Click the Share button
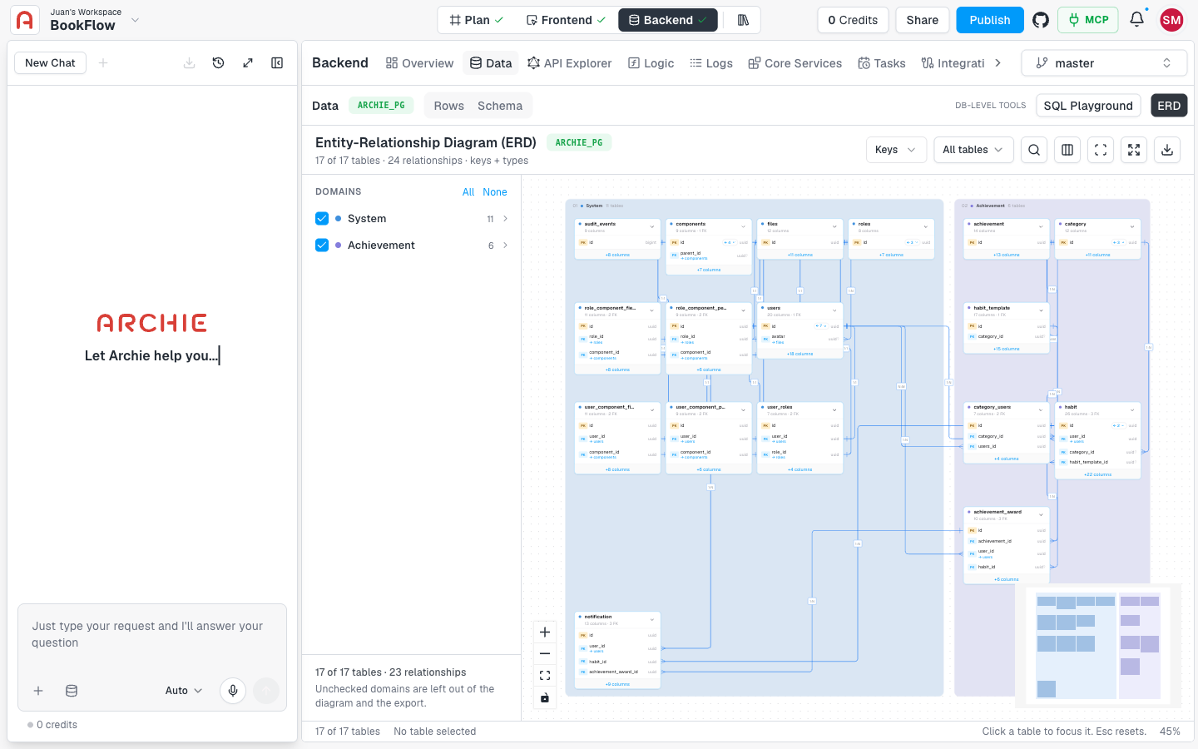 coord(923,20)
